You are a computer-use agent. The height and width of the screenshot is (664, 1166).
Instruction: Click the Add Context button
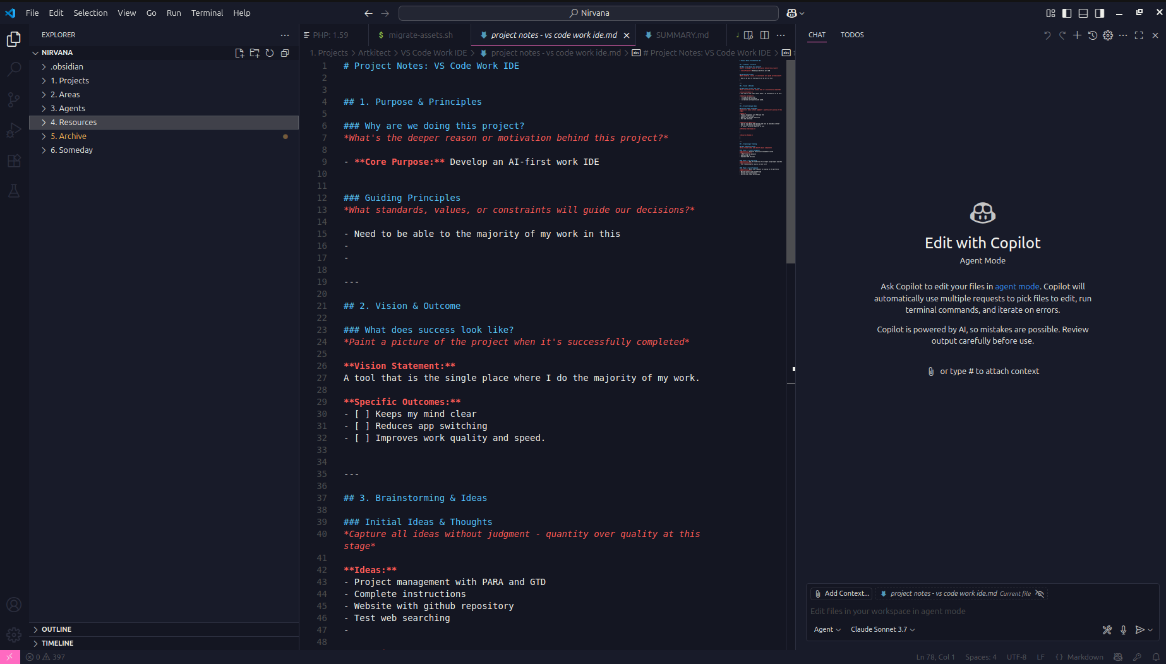[x=841, y=593]
